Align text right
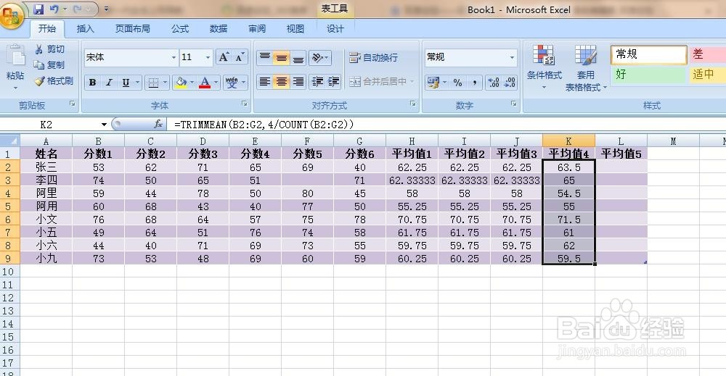Image resolution: width=726 pixels, height=376 pixels. tap(298, 82)
